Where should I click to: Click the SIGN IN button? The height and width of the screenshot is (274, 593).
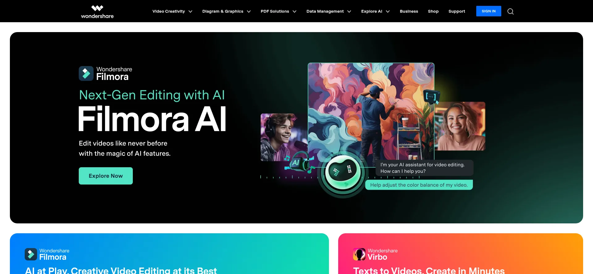pyautogui.click(x=489, y=11)
